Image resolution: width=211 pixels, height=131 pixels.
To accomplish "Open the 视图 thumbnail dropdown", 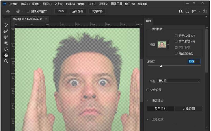I will pyautogui.click(x=168, y=45).
